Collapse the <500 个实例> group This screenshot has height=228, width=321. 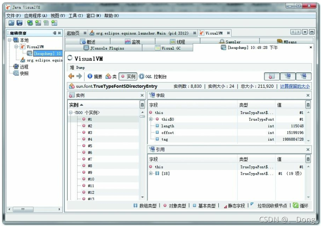(x=70, y=112)
